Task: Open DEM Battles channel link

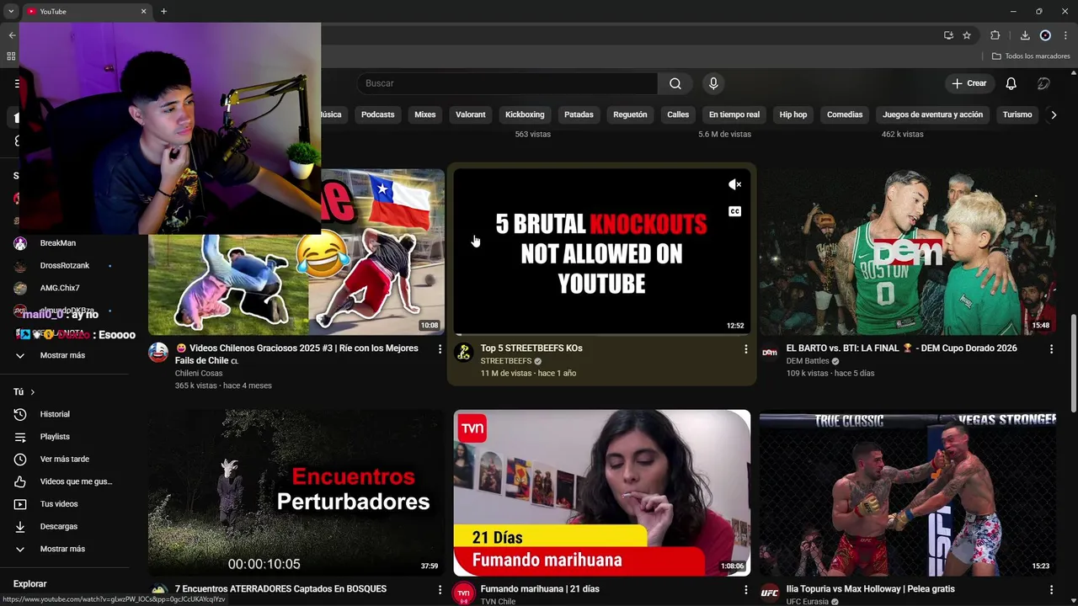Action: (808, 361)
